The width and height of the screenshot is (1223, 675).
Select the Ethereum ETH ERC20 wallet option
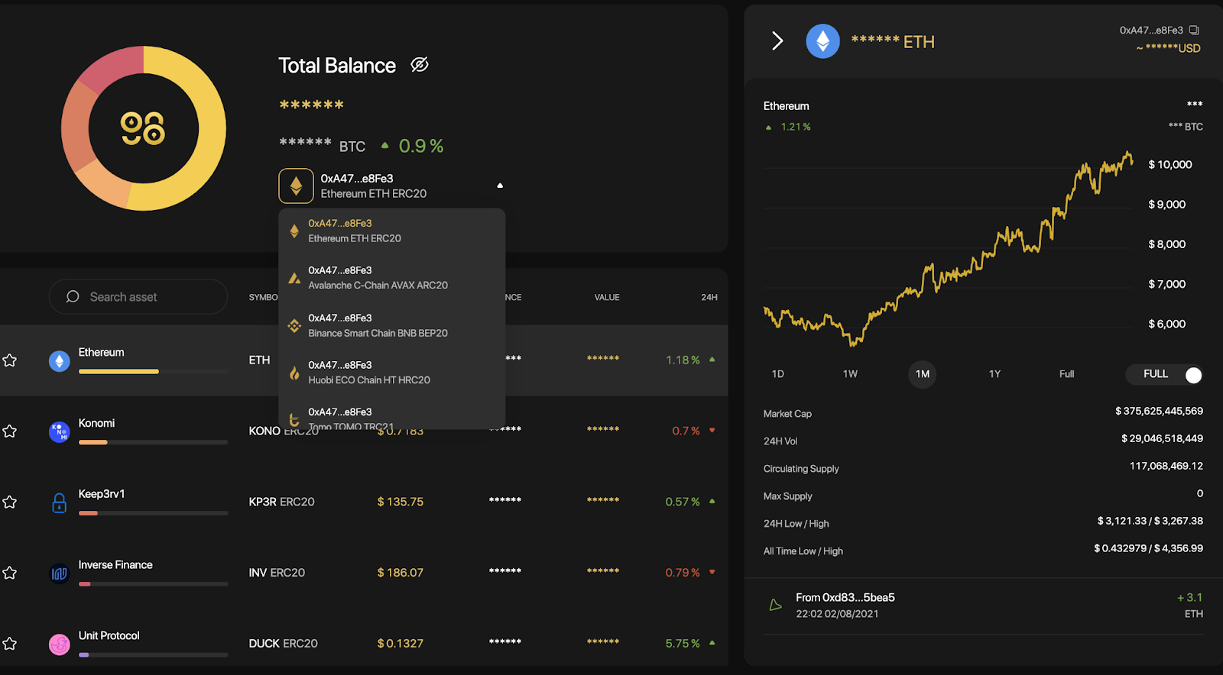point(391,231)
